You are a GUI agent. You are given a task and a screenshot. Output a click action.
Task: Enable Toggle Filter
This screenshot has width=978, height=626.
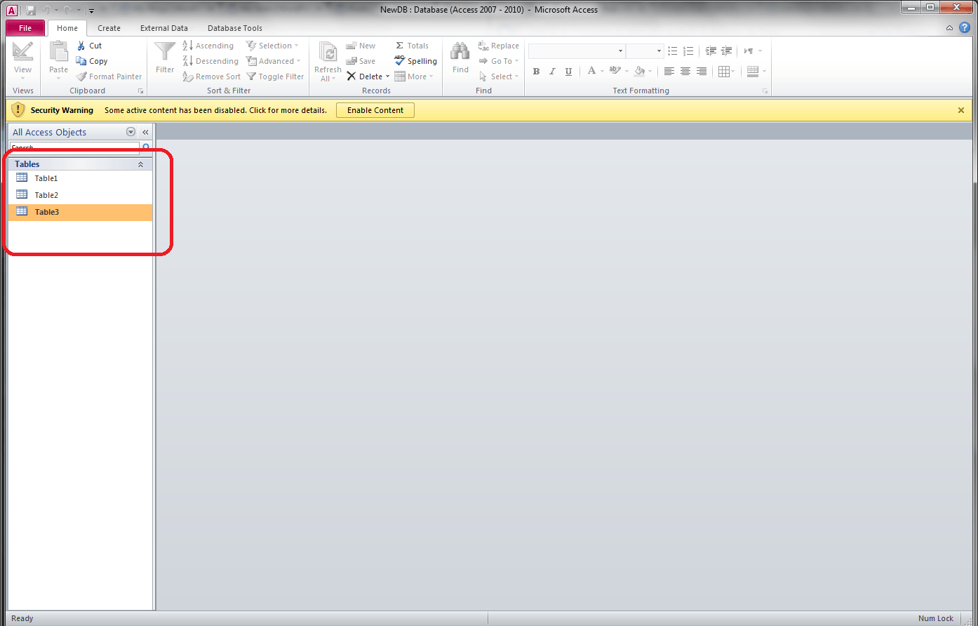pyautogui.click(x=274, y=76)
